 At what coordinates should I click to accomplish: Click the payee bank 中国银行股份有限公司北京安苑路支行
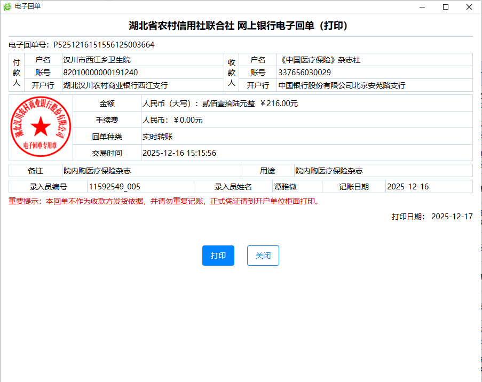pyautogui.click(x=342, y=85)
